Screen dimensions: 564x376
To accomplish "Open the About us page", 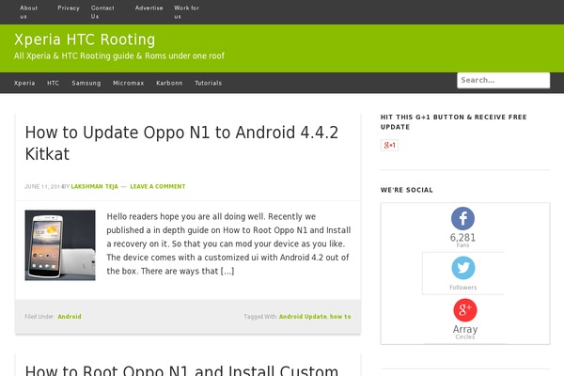I will [x=29, y=12].
